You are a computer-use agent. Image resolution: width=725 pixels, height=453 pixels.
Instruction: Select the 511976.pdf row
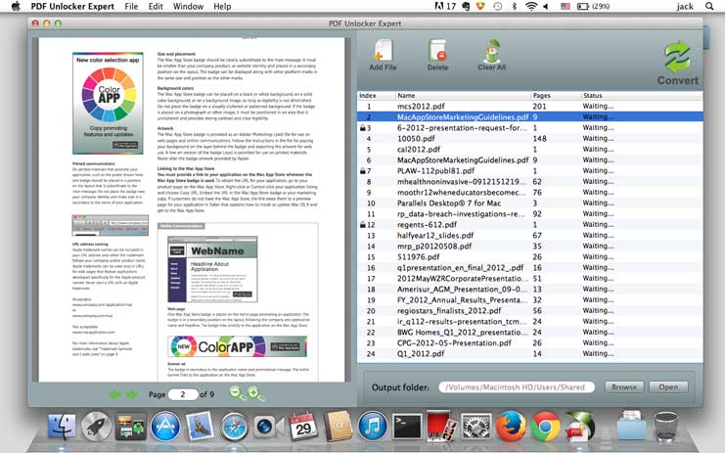tap(530, 256)
